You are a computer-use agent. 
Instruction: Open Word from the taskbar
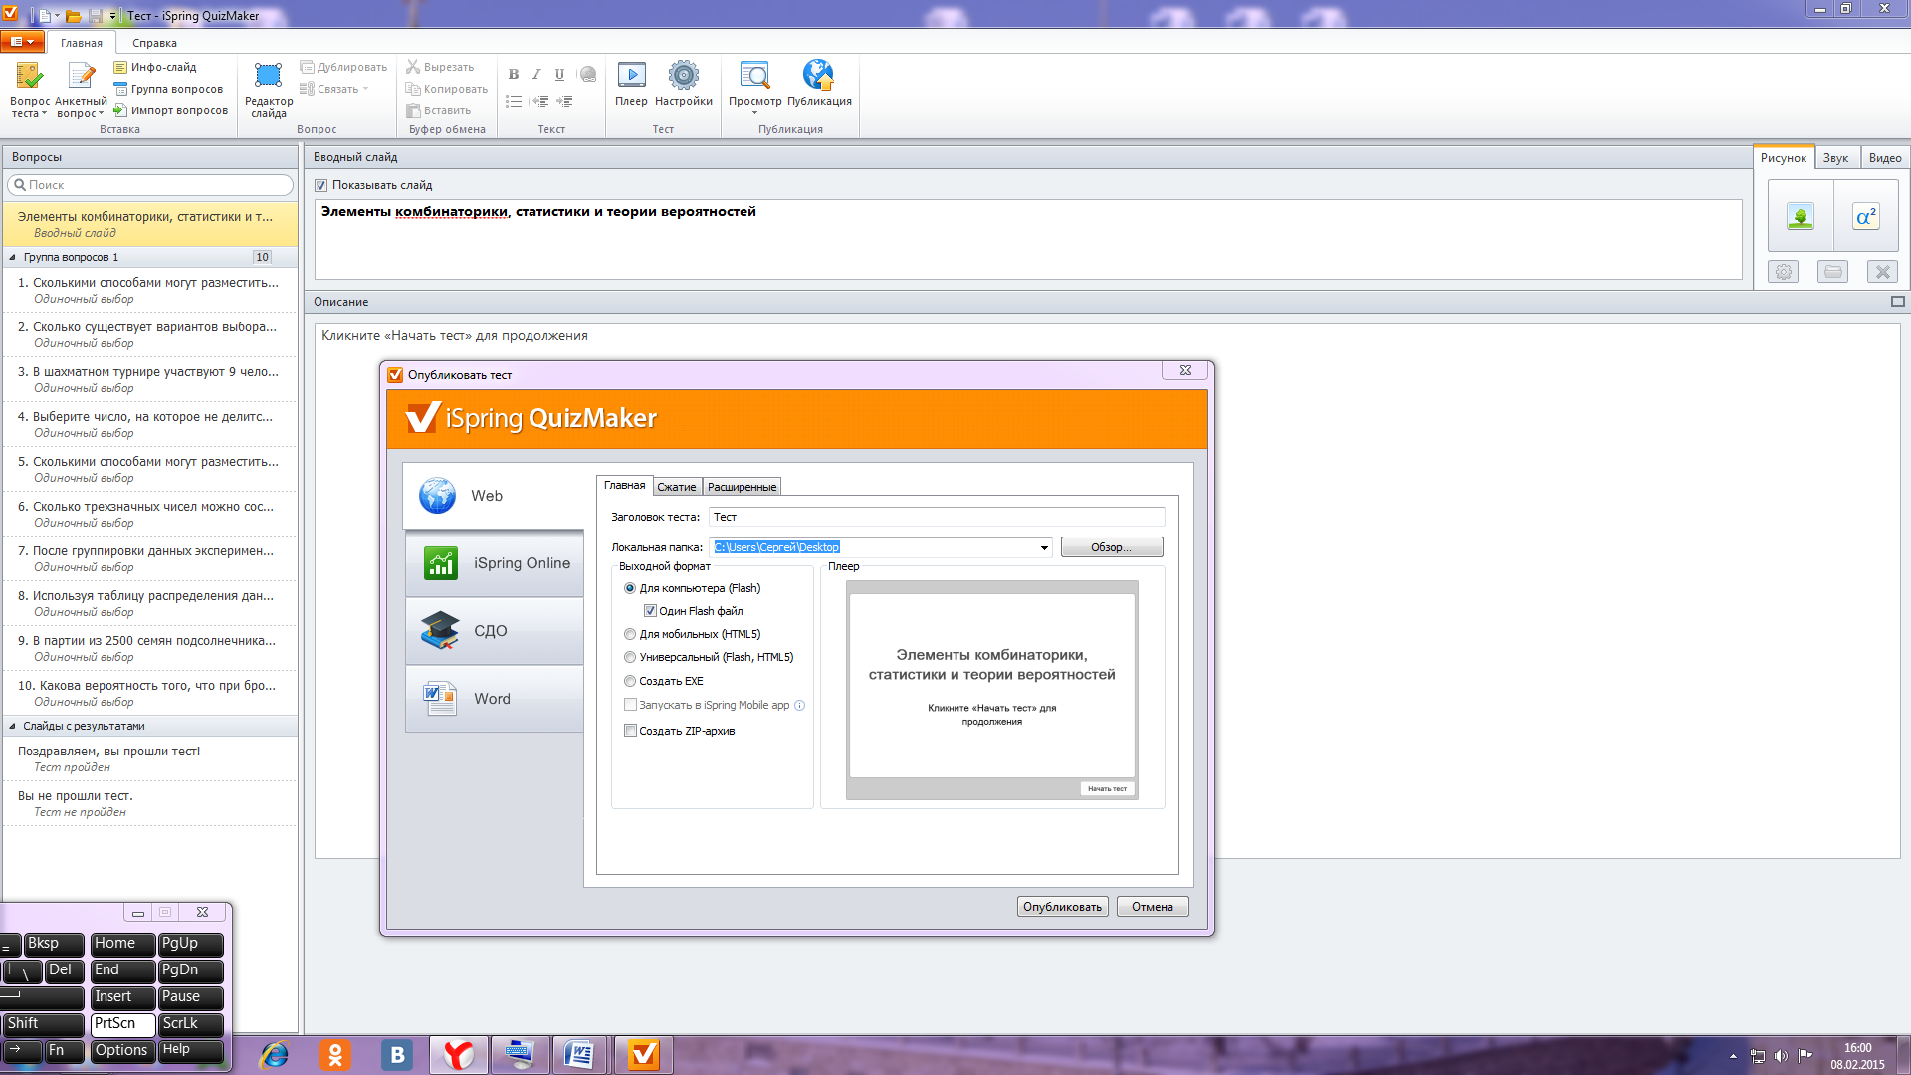[579, 1055]
